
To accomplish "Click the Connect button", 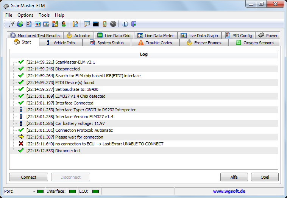I will click(28, 177).
